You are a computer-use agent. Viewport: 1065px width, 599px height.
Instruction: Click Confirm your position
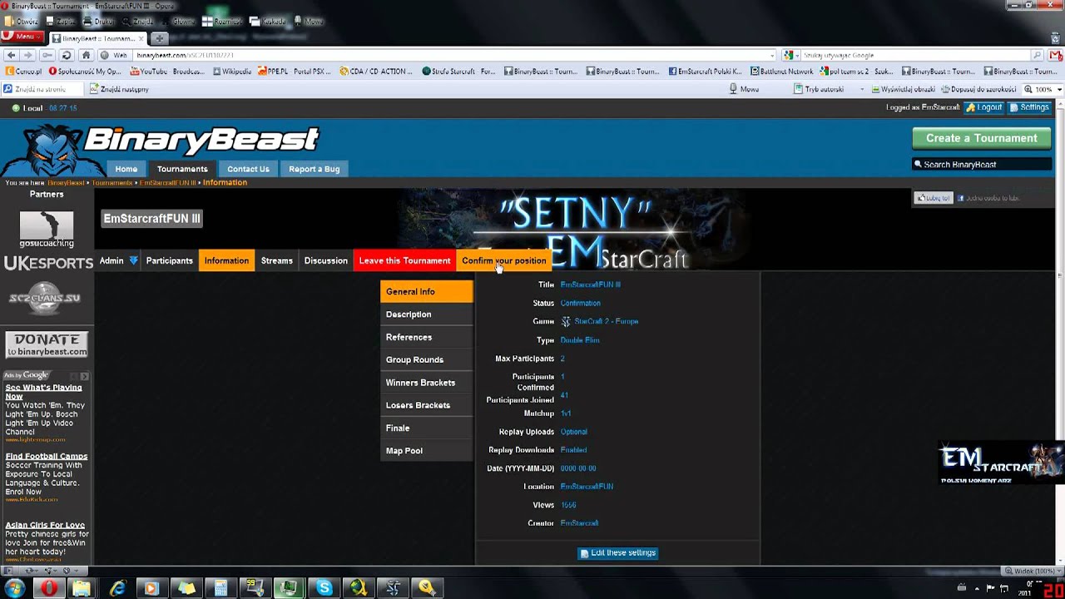click(x=504, y=261)
